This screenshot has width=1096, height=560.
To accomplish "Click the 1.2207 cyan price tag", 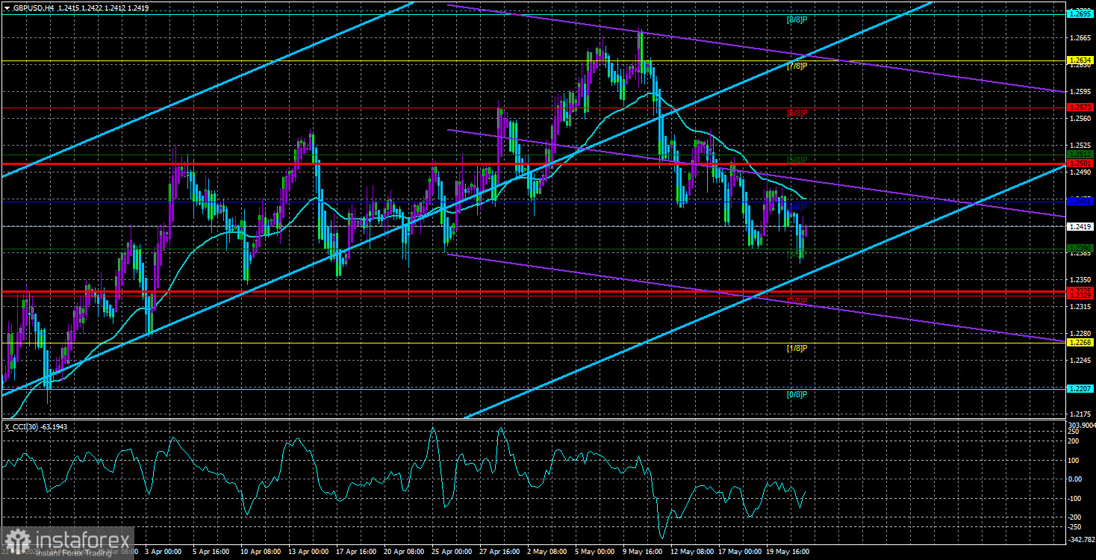I will pyautogui.click(x=1081, y=389).
